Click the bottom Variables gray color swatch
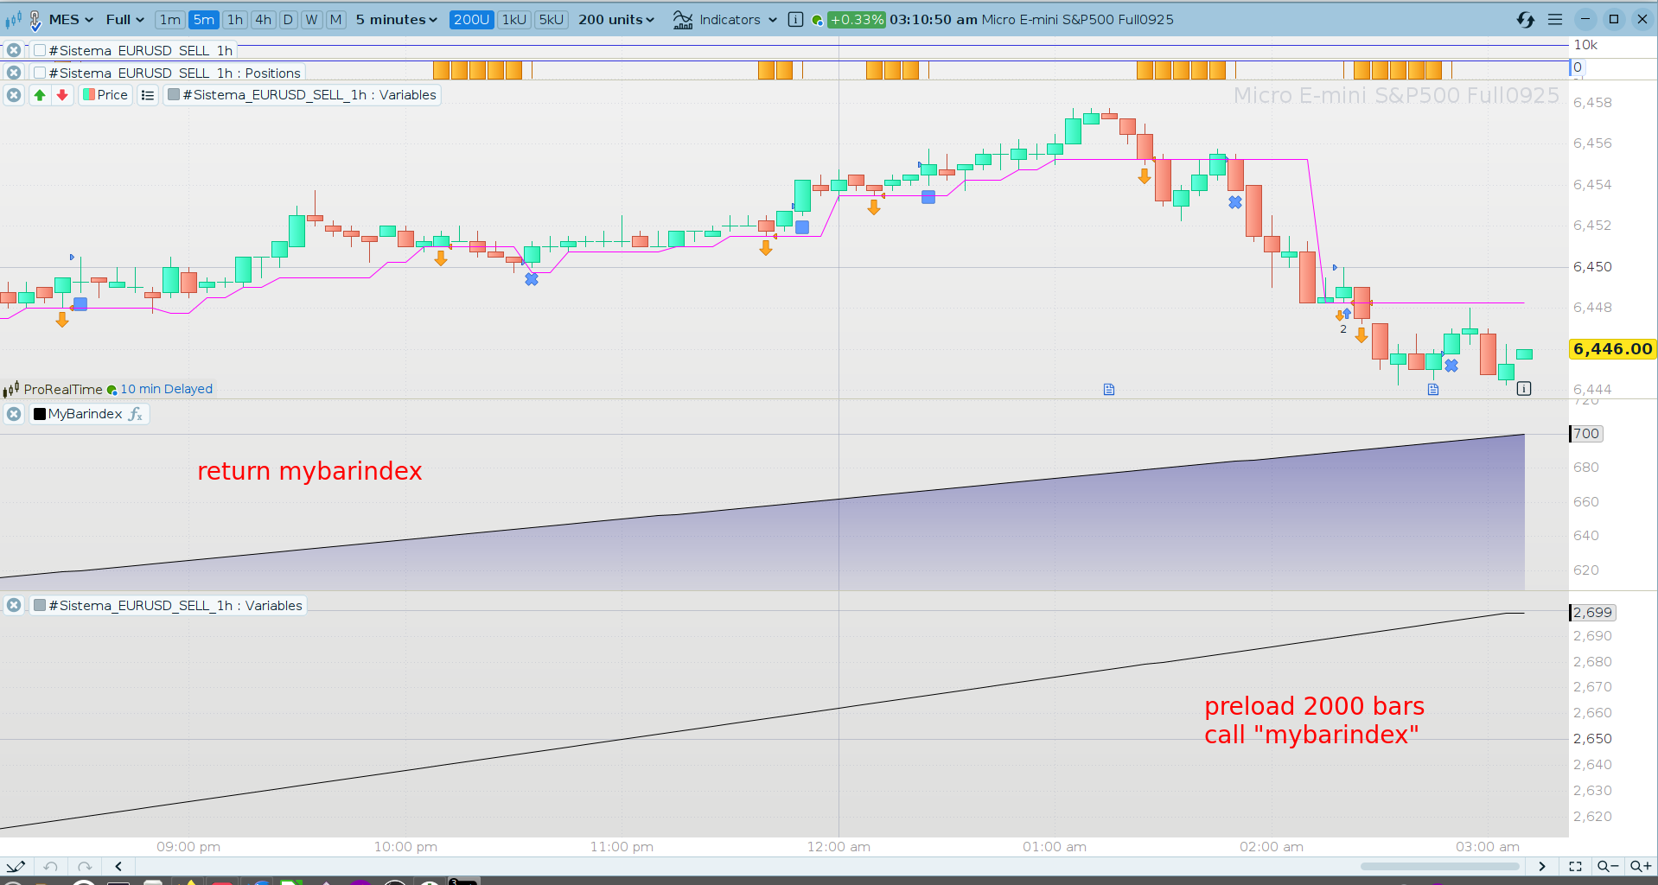 click(x=40, y=606)
